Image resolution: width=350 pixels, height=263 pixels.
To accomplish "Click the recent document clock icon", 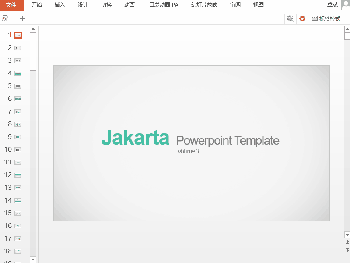I will point(5,18).
